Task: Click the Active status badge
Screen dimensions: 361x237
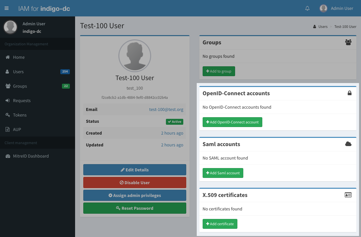Action: pos(174,121)
